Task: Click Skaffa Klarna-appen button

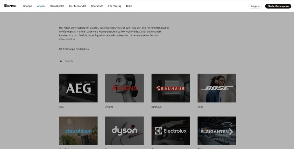Action: point(278,6)
